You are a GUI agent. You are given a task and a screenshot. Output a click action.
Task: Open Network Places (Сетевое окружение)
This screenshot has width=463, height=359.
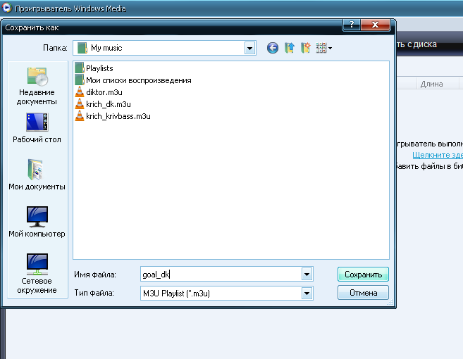click(x=37, y=273)
